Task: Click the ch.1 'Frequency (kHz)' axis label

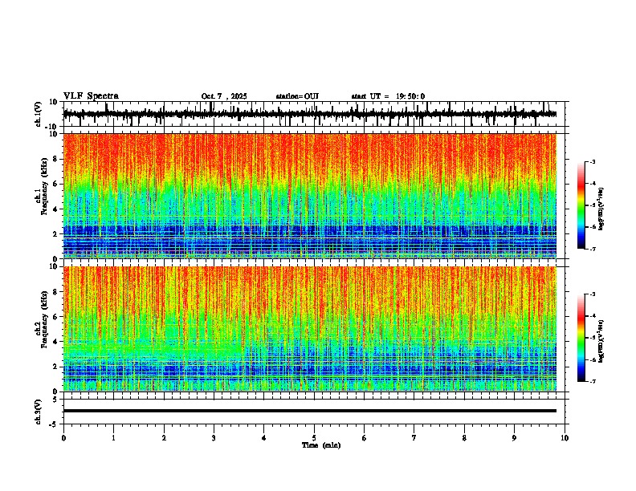Action: pyautogui.click(x=45, y=186)
